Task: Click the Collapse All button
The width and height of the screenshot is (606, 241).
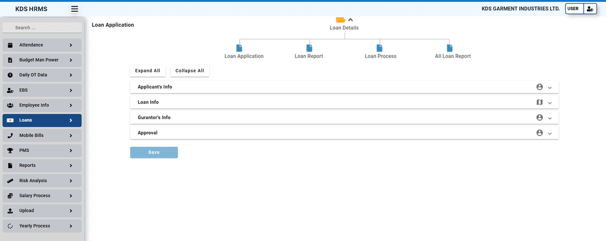Action: [190, 71]
